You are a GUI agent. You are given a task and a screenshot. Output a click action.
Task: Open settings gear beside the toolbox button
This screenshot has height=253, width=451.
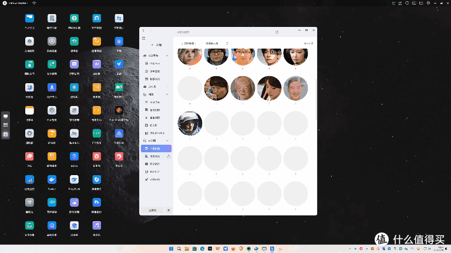[x=169, y=210]
